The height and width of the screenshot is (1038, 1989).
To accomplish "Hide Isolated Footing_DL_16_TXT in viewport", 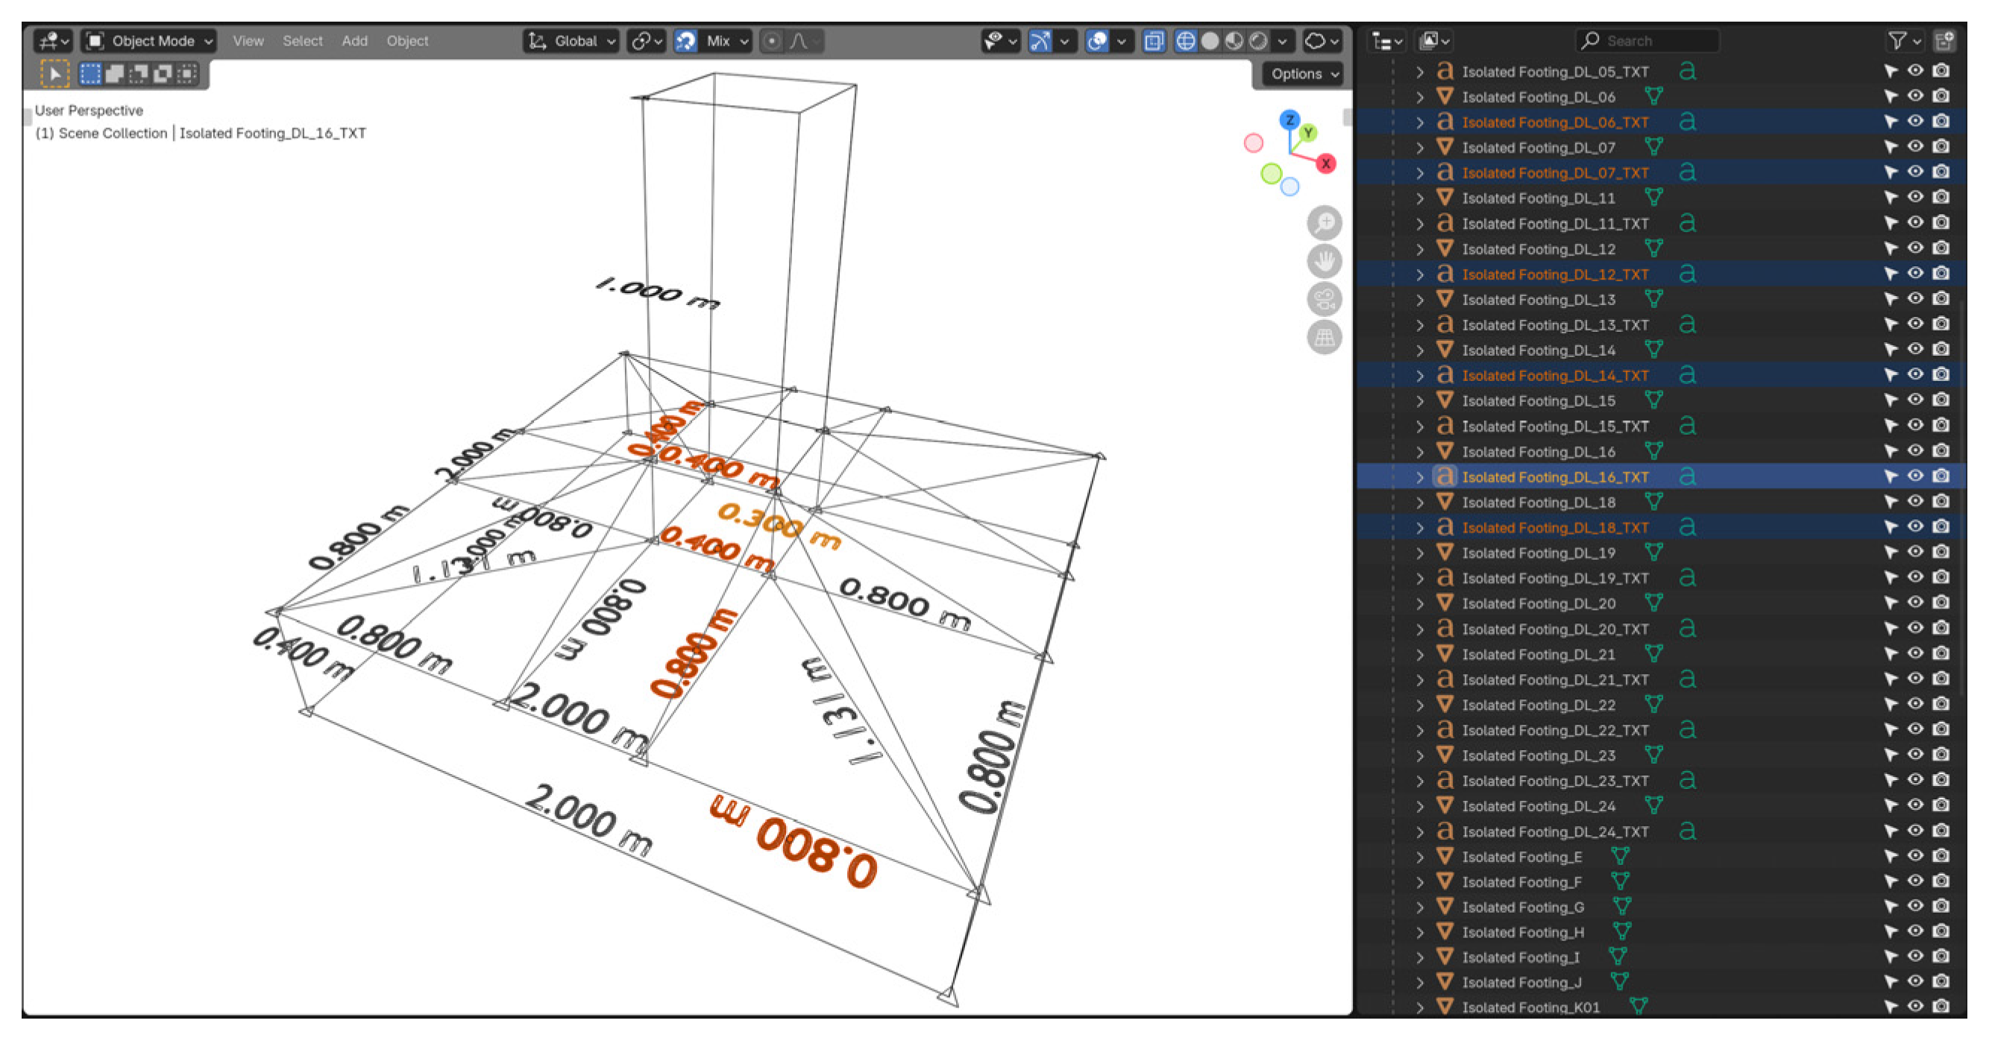I will pyautogui.click(x=1915, y=476).
